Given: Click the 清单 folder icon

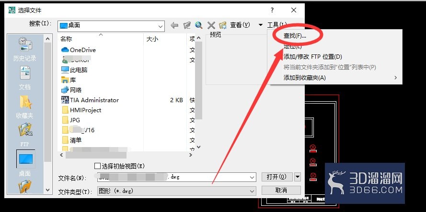Looking at the screenshot, I should click(x=65, y=140).
